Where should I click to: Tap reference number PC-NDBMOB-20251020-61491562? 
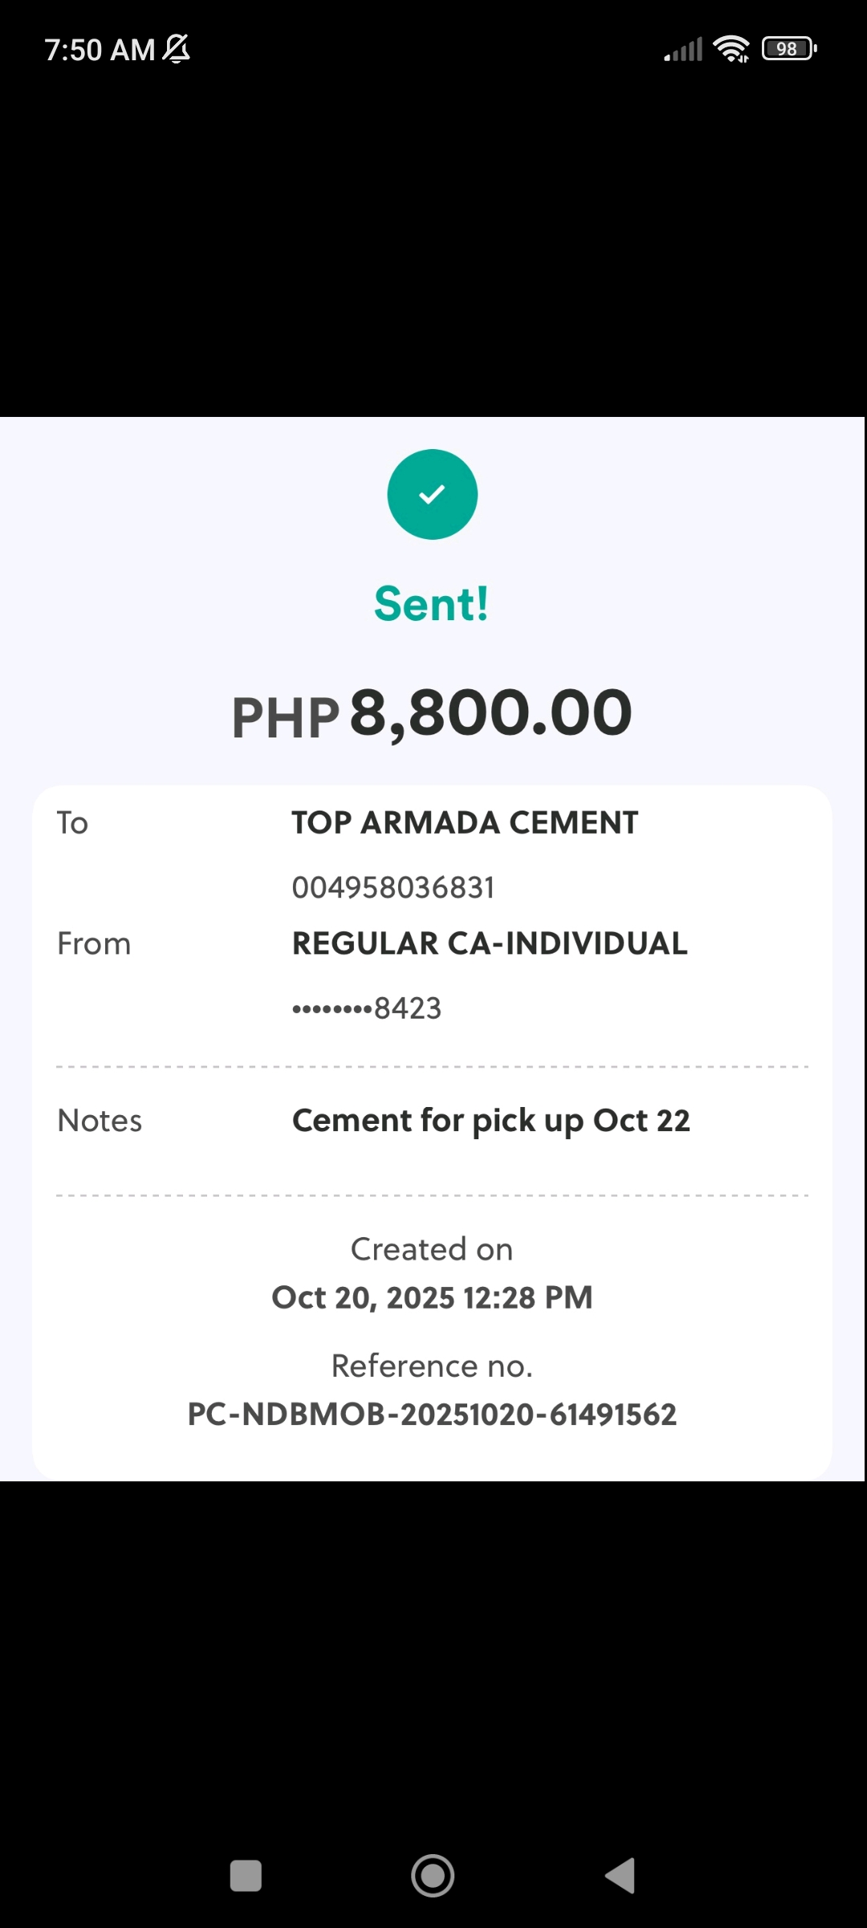[432, 1415]
